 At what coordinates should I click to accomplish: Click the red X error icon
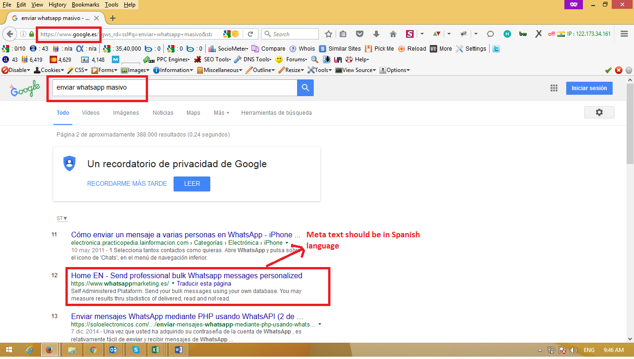point(619,70)
